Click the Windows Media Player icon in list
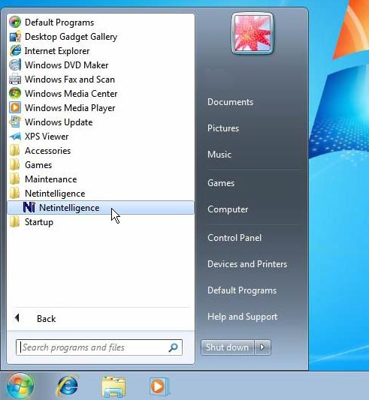369x400 pixels. [15, 107]
